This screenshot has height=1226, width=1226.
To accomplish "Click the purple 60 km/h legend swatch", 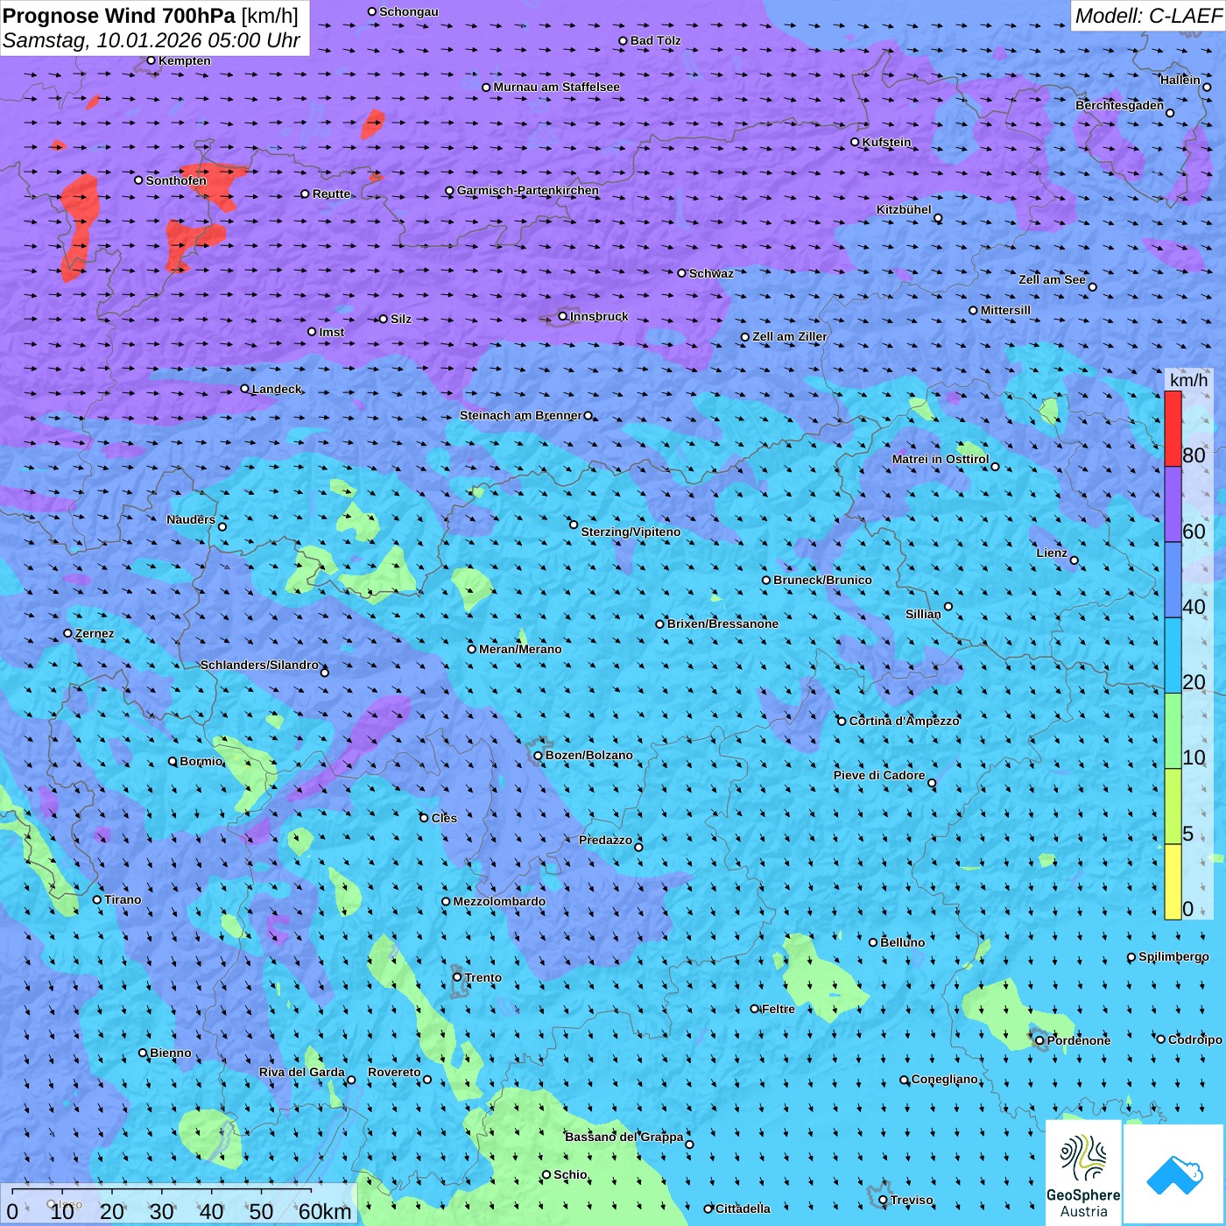I will [x=1173, y=504].
